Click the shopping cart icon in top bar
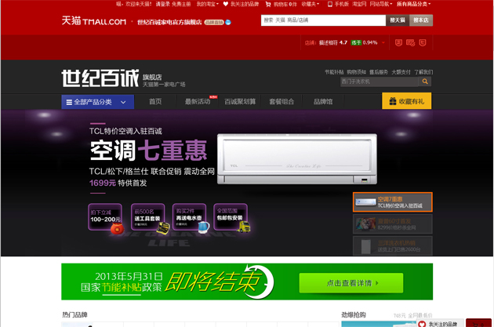494x327 pixels. coord(268,5)
